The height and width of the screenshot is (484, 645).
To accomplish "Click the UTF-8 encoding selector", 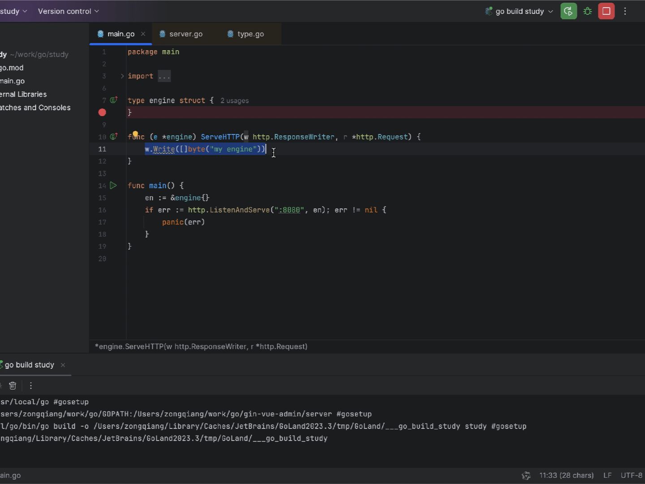I will pos(631,475).
